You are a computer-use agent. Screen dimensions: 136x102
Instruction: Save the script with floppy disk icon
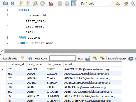[x=12, y=3]
